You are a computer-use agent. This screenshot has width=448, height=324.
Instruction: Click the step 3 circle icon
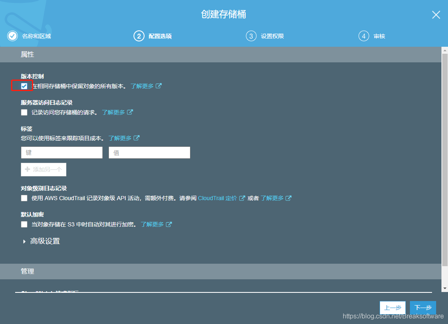point(251,36)
